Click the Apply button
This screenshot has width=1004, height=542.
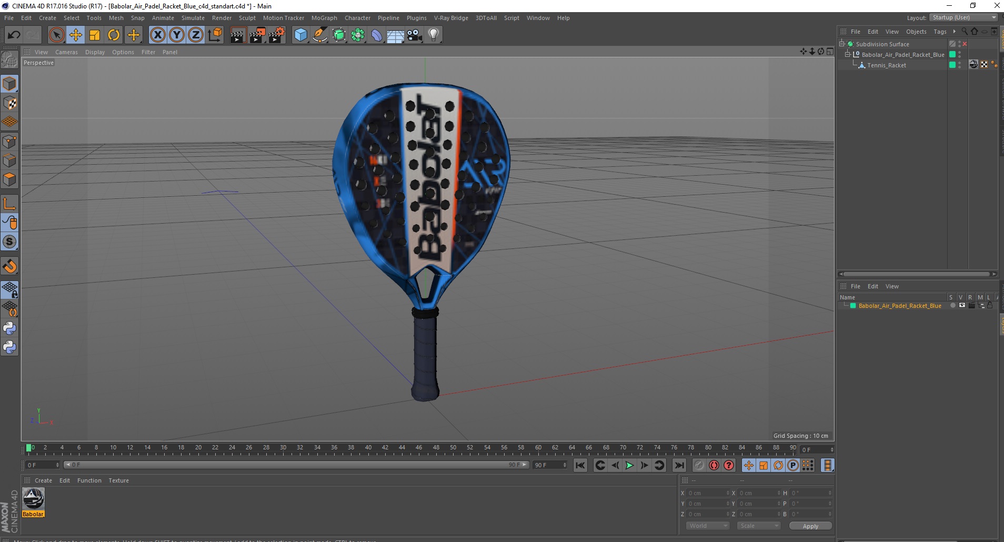[810, 526]
